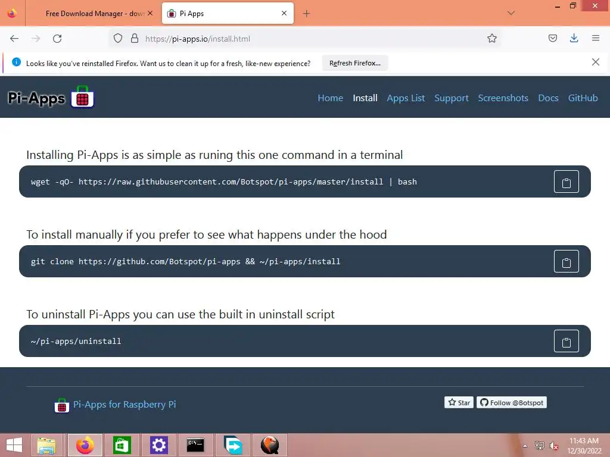Show hidden system tray icons
This screenshot has width=610, height=457.
[525, 446]
